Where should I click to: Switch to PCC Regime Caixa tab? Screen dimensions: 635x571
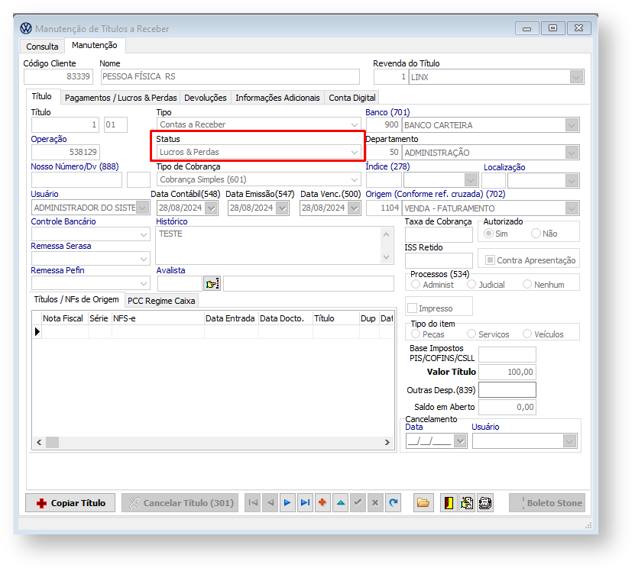pyautogui.click(x=161, y=301)
